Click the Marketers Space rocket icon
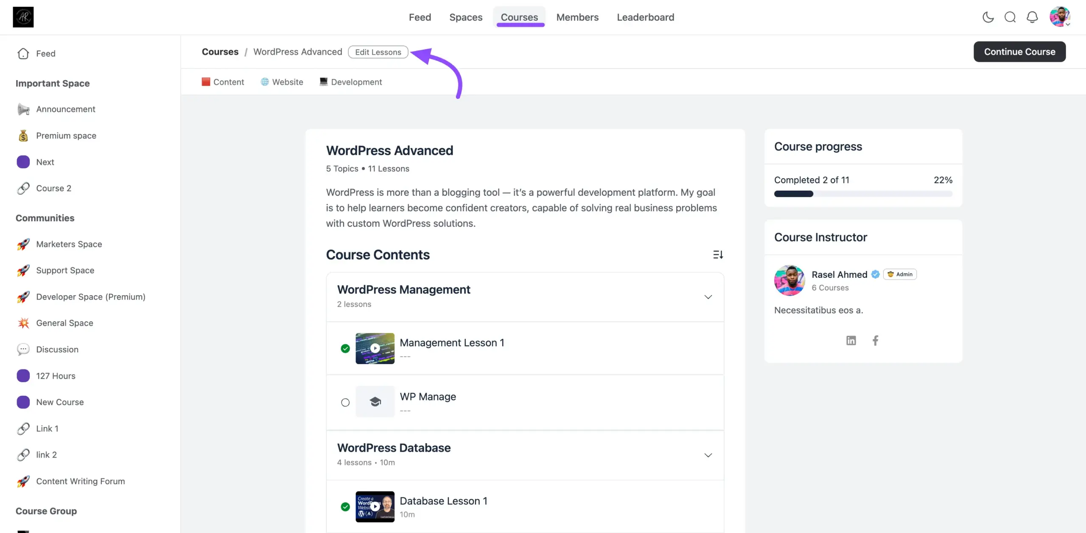Image resolution: width=1086 pixels, height=533 pixels. pos(23,244)
